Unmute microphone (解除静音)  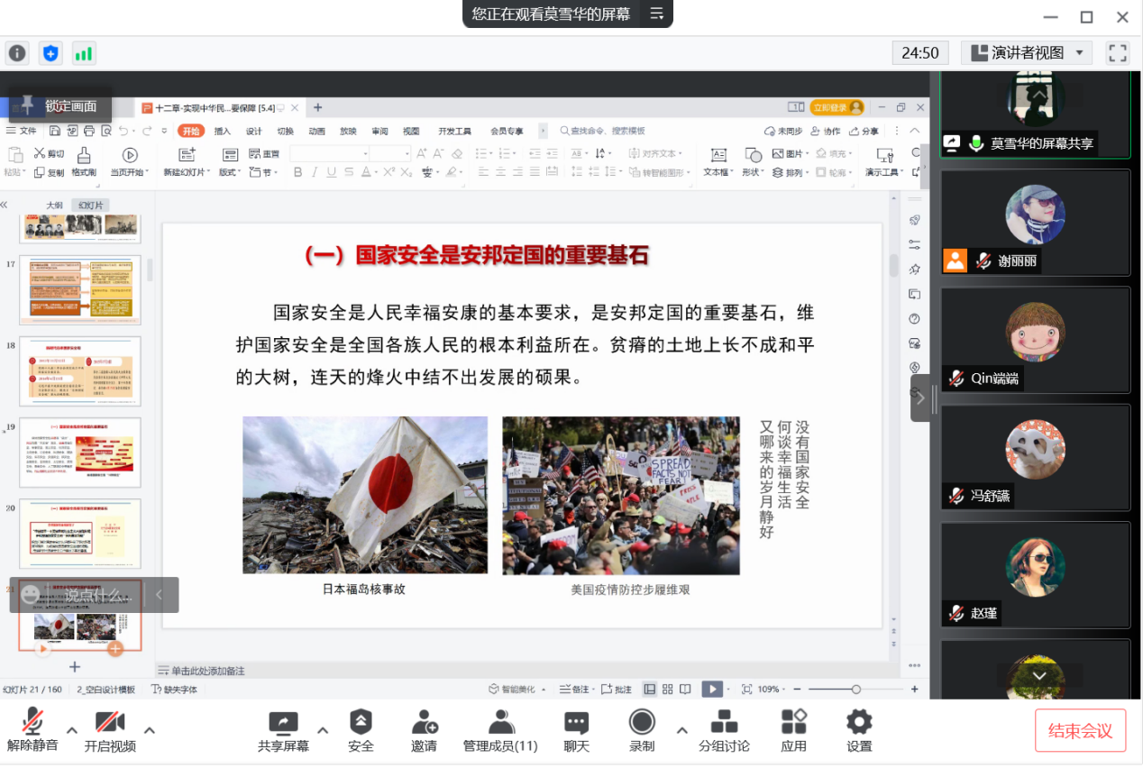point(32,730)
